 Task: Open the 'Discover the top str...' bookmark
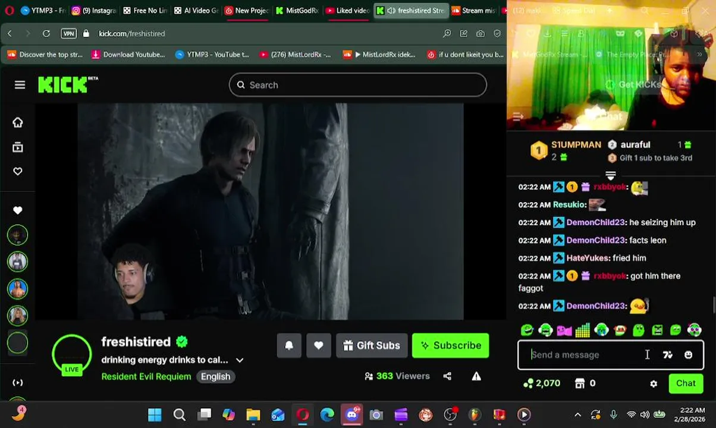pos(45,55)
